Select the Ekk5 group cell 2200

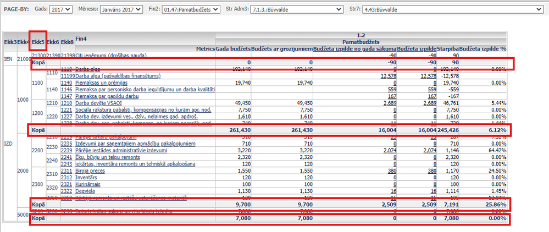[38, 150]
